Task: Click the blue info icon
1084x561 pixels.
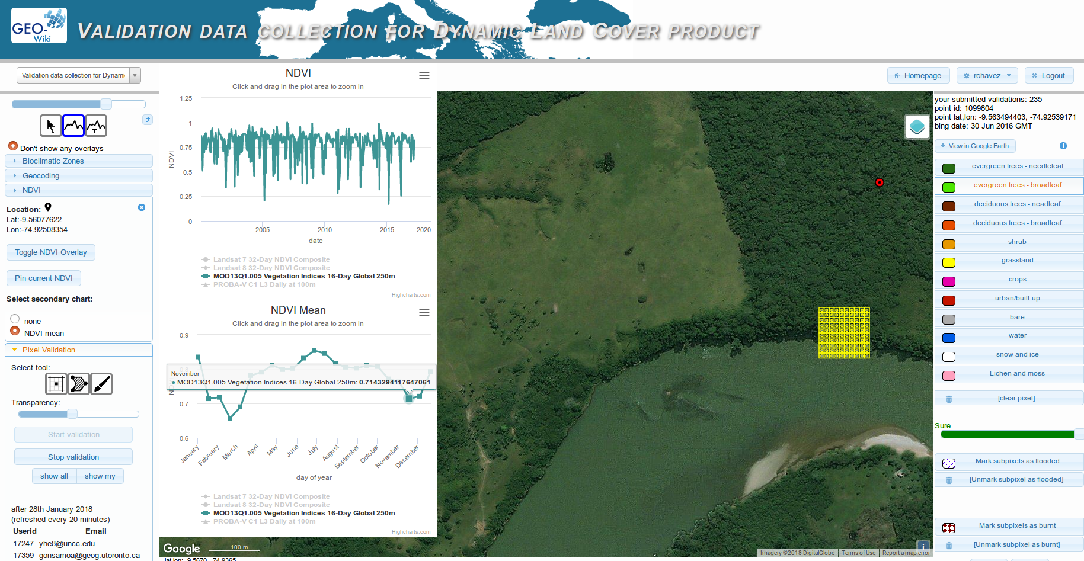Action: (1063, 146)
